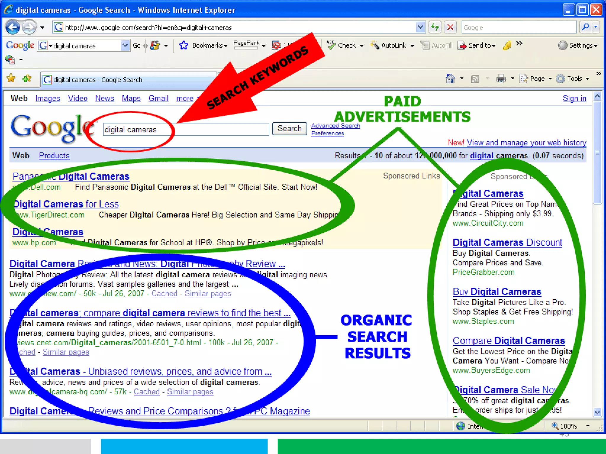606x454 pixels.
Task: Click the Print icon in command bar
Action: tap(501, 79)
